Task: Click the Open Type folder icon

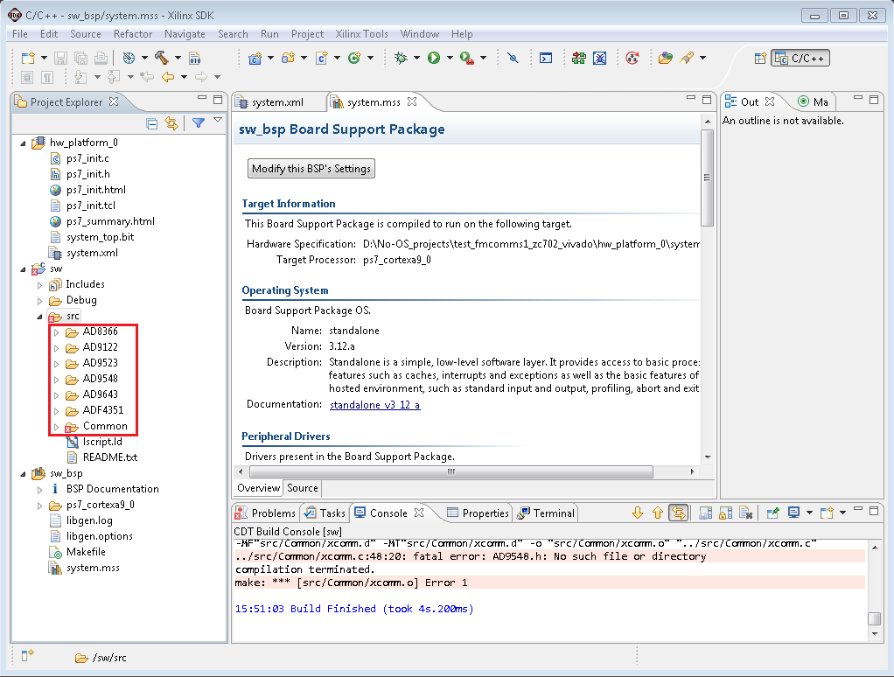Action: coord(666,58)
